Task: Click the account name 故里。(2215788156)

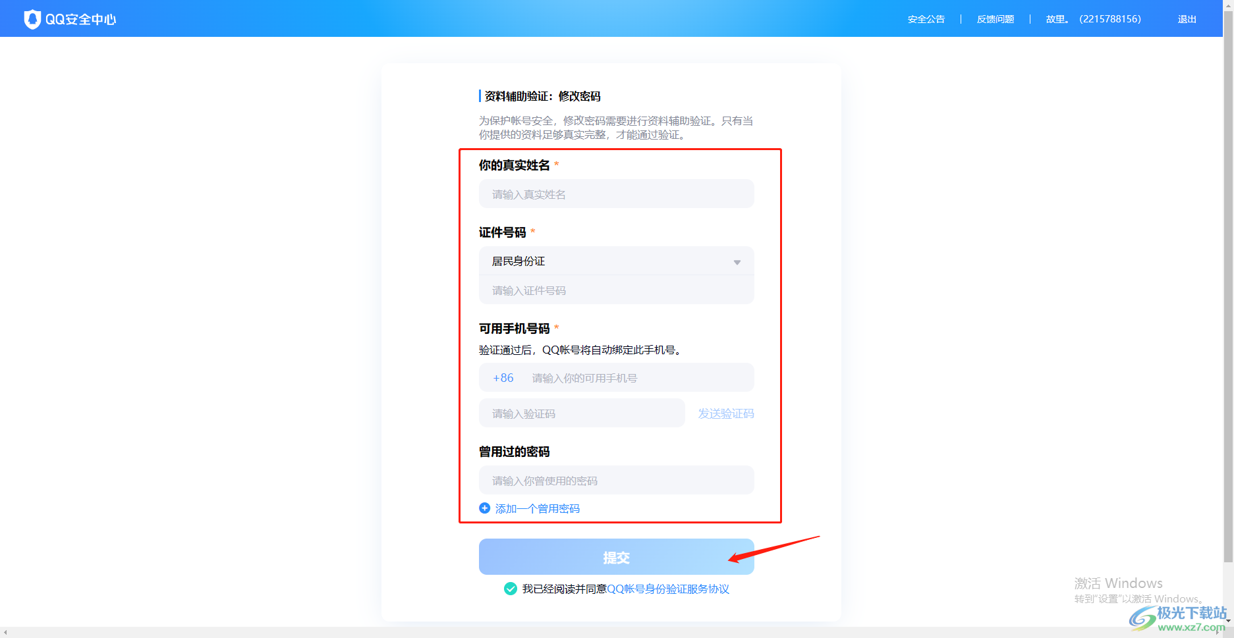Action: [1093, 19]
